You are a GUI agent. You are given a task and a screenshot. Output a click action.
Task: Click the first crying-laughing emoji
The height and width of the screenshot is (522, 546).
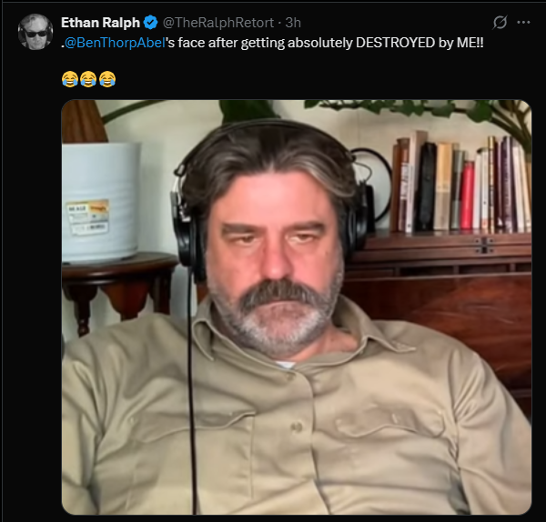(x=70, y=79)
